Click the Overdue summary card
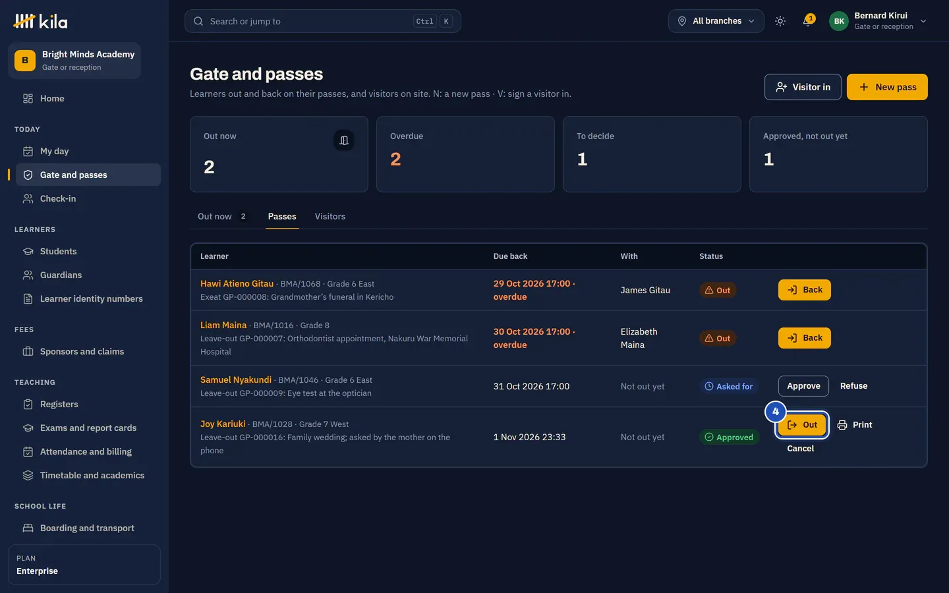 [465, 154]
